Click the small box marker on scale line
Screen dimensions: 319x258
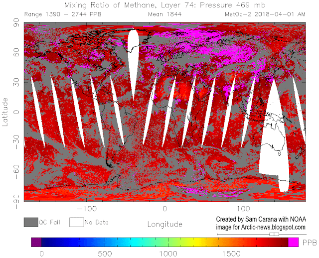pos(274,234)
